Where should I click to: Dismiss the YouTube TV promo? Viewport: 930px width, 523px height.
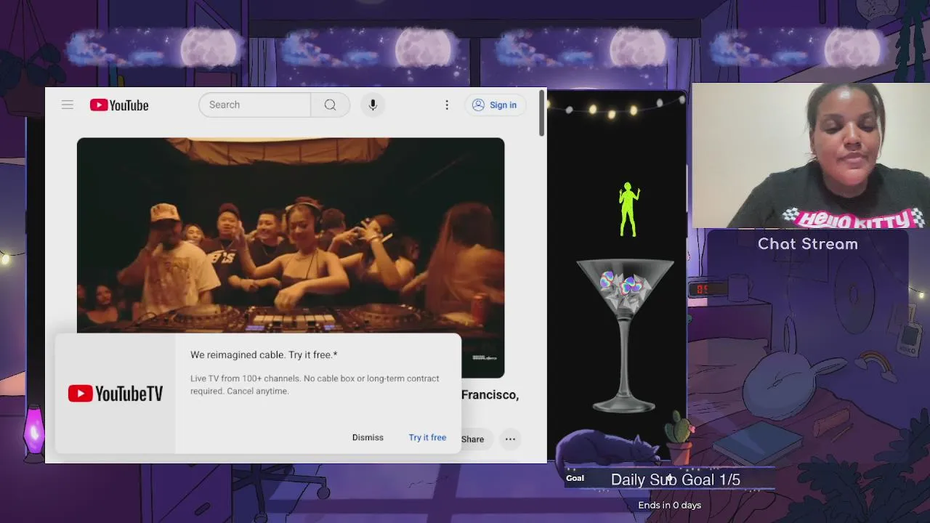368,437
